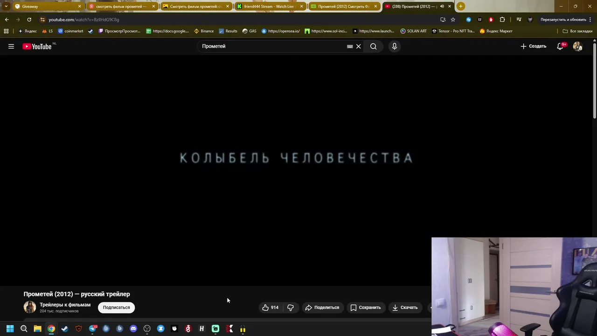
Task: Open Яндекс bookmark
Action: tap(28, 31)
